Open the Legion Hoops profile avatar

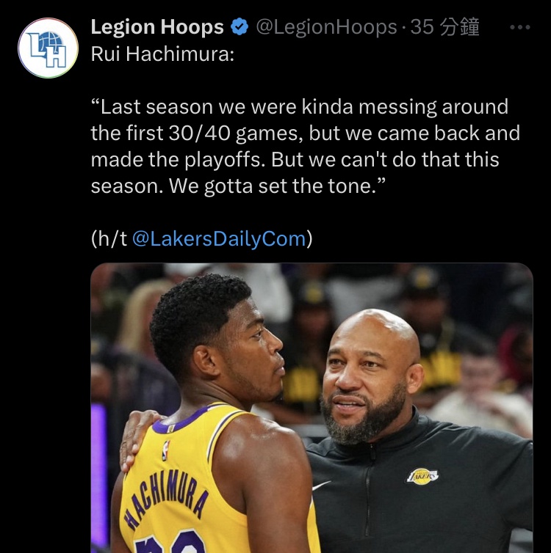coord(48,48)
